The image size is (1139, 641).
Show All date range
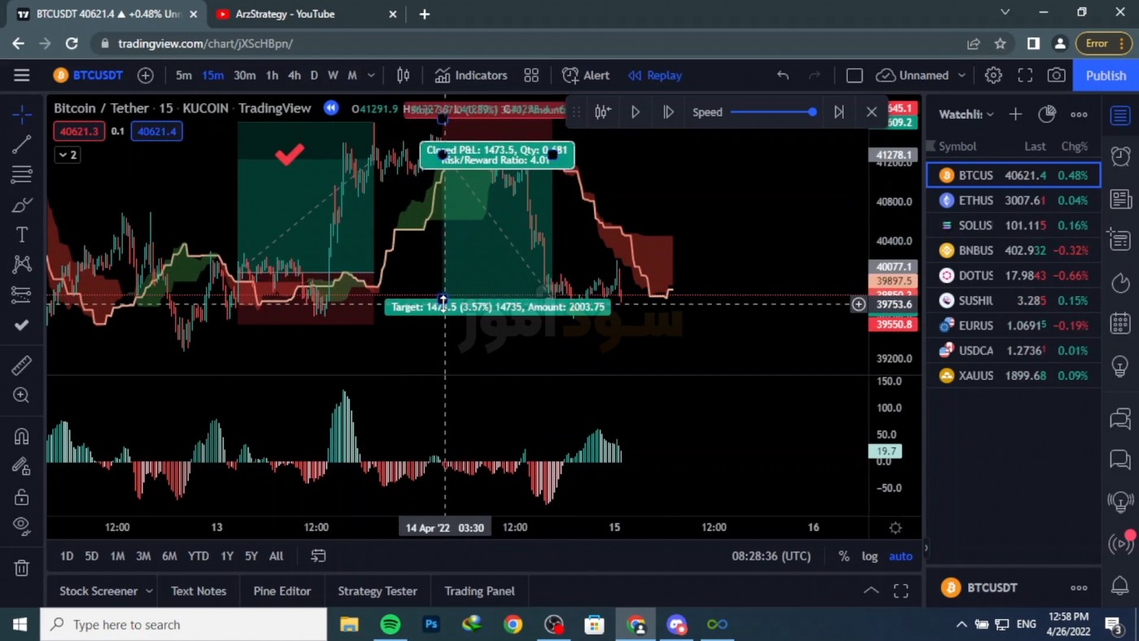[277, 556]
